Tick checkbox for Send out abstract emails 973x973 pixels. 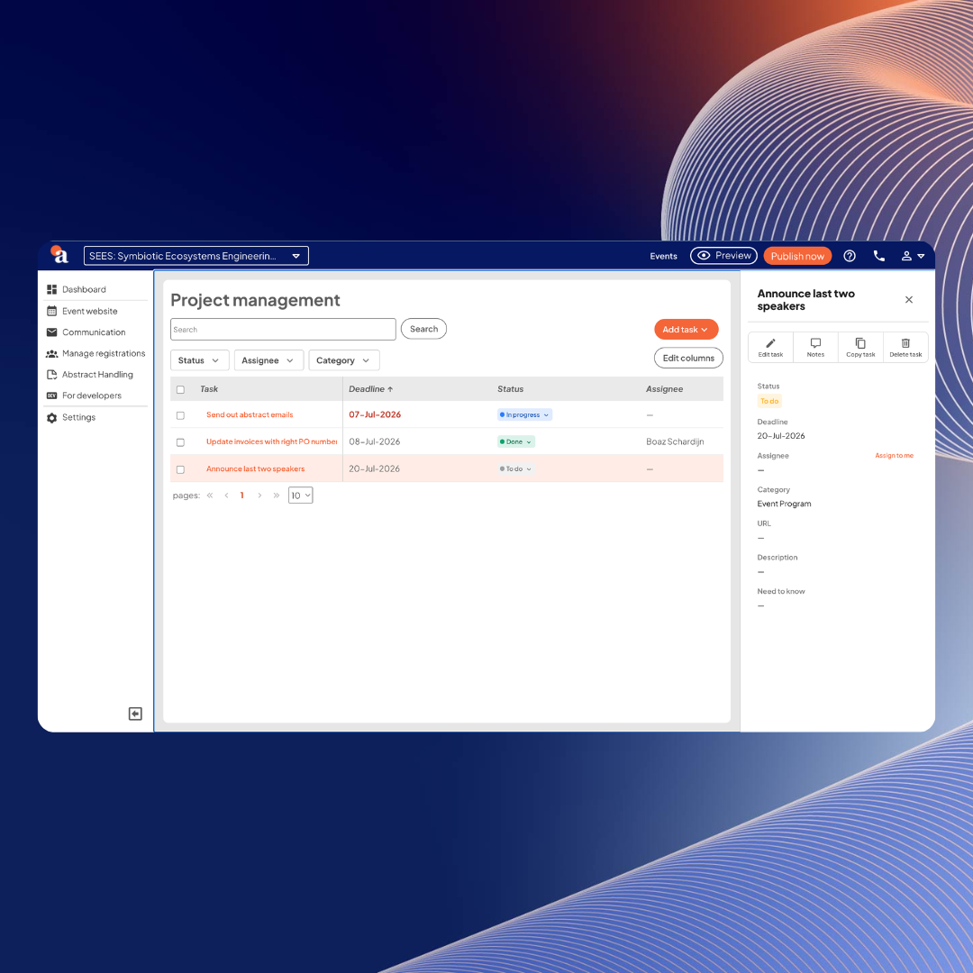pos(180,415)
